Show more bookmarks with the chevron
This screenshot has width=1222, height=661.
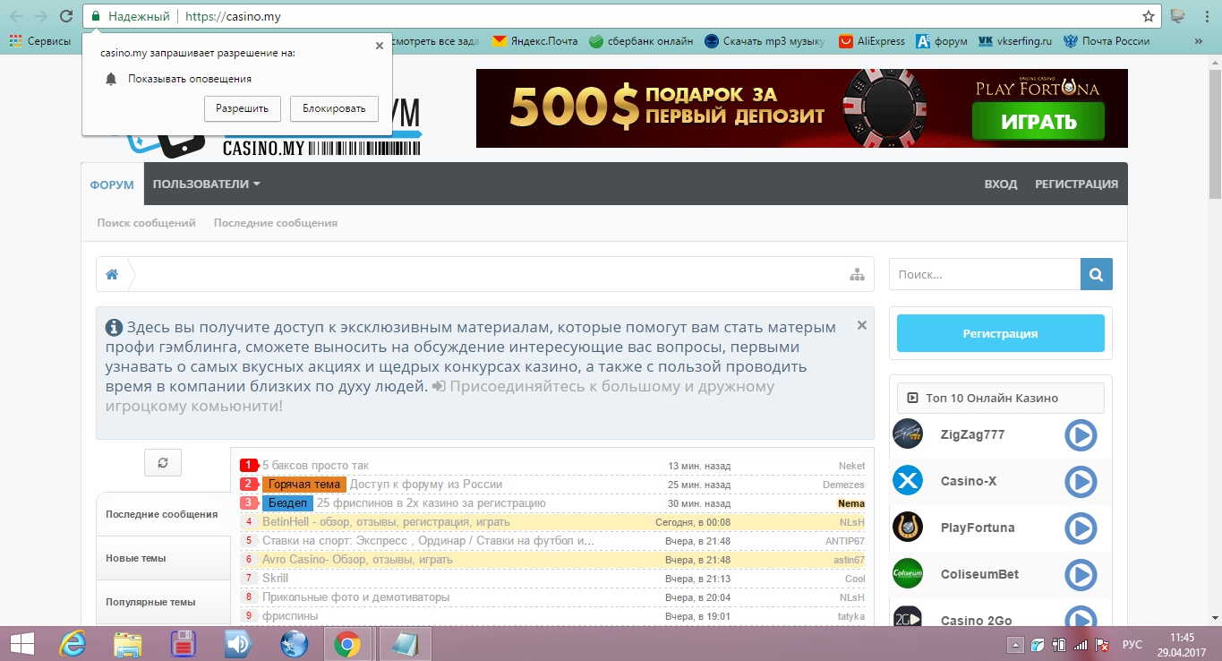tap(1199, 41)
